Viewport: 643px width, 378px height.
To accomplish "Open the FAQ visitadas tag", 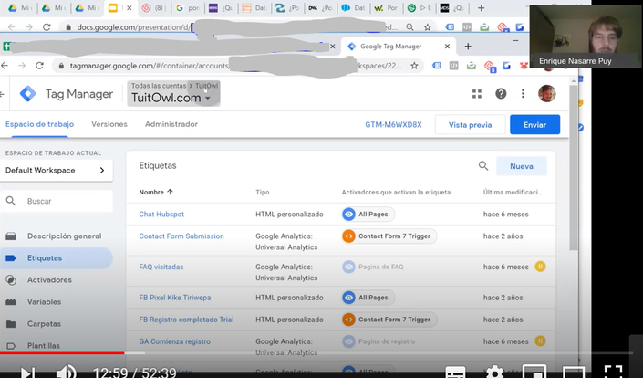I will click(161, 267).
